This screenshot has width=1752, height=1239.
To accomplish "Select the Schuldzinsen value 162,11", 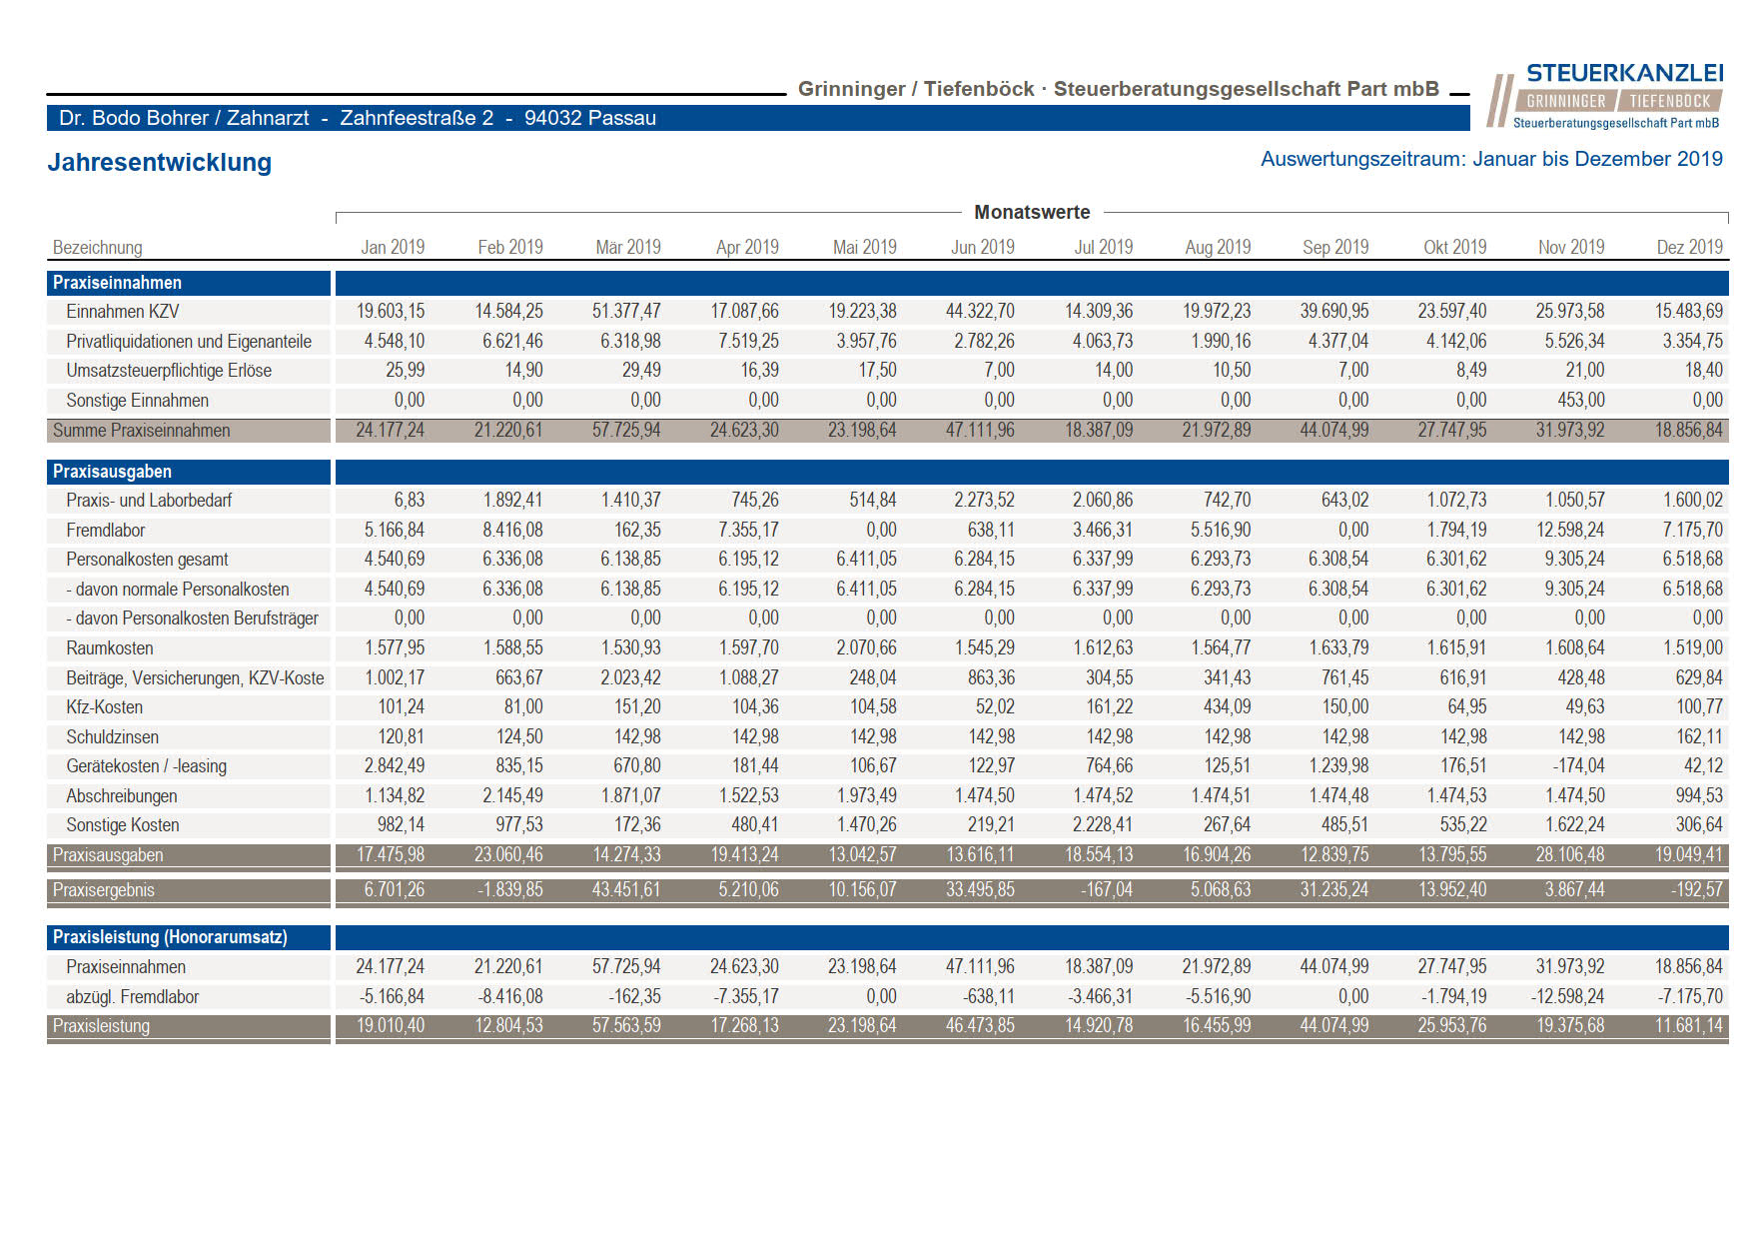I will 1699,737.
